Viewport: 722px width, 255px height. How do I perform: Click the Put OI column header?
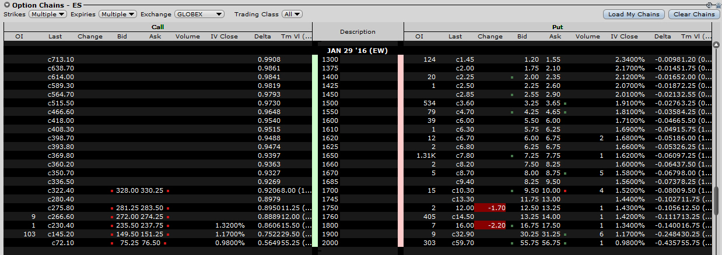tap(419, 36)
